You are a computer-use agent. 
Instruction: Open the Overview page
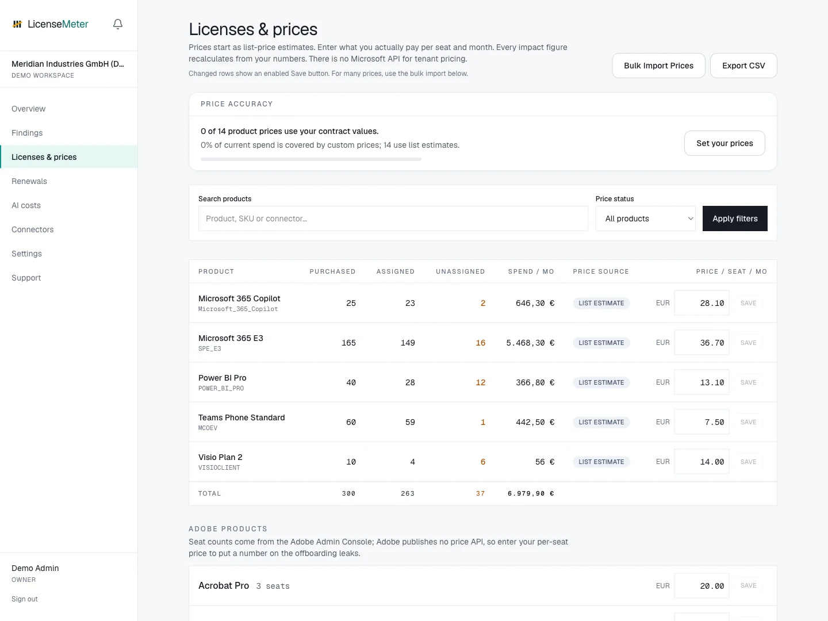pos(69,109)
